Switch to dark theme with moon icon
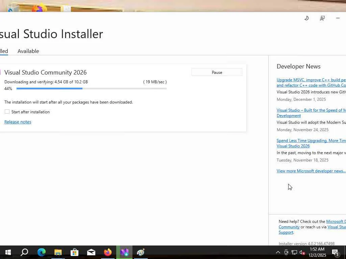The image size is (346, 259). (306, 18)
